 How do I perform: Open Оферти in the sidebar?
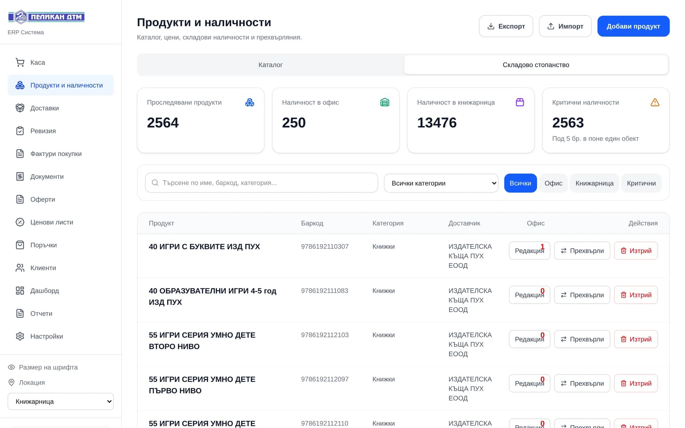tap(61, 199)
